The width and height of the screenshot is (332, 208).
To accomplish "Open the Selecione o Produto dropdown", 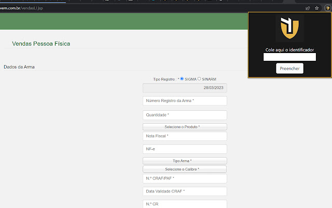I will coord(185,127).
